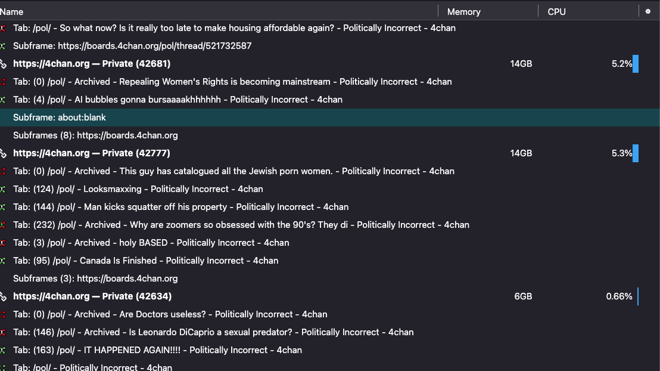This screenshot has width=660, height=371.
Task: Sort the list by CPU column header
Action: pyautogui.click(x=556, y=11)
